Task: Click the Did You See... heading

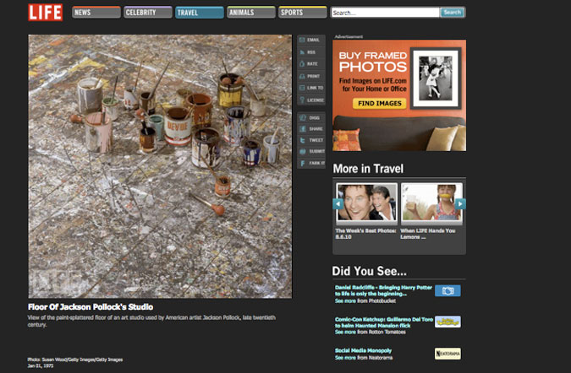Action: tap(370, 271)
